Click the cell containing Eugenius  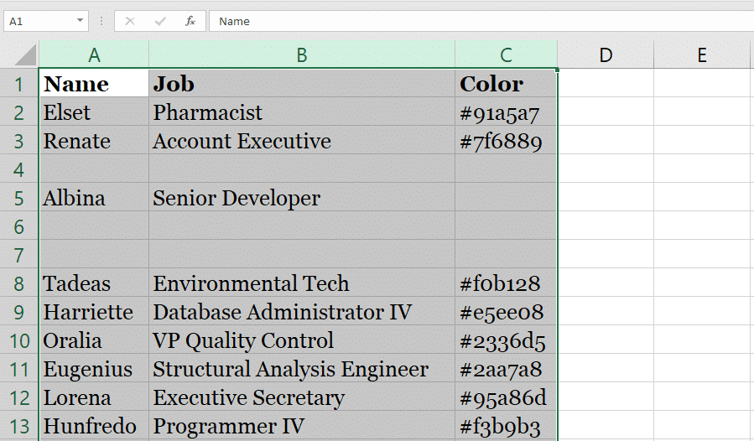click(x=94, y=369)
